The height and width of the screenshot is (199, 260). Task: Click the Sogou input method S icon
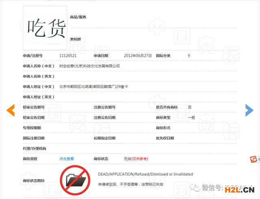pos(253,159)
